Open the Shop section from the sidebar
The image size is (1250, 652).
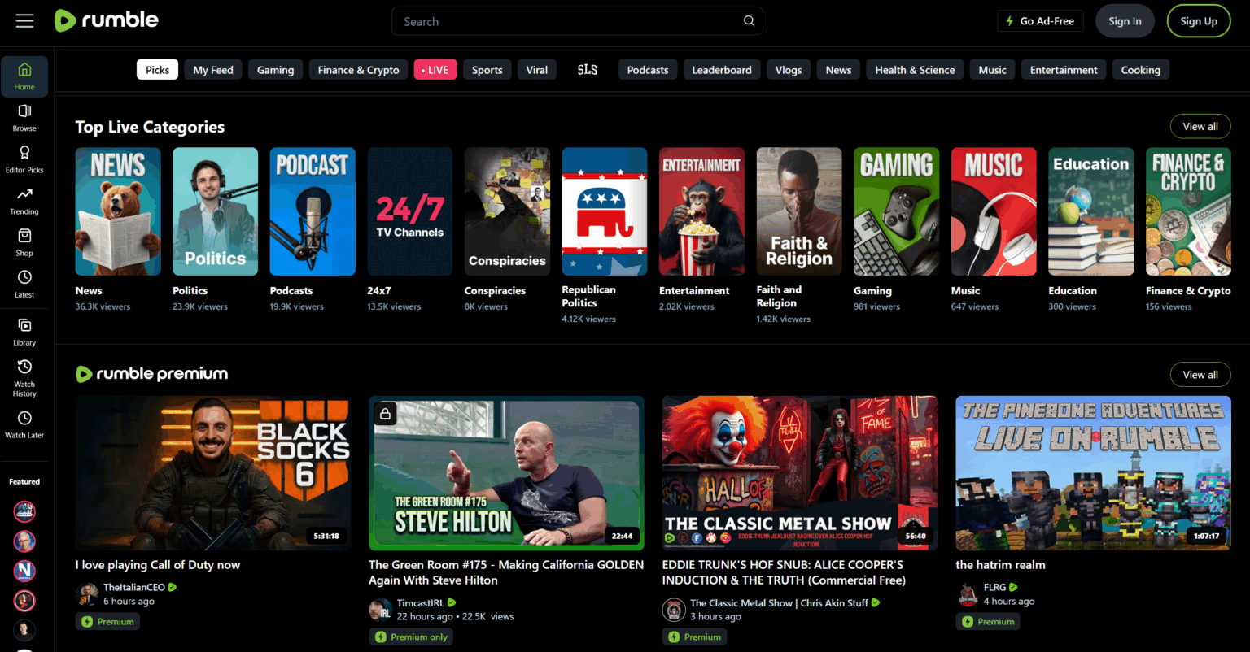(x=24, y=242)
